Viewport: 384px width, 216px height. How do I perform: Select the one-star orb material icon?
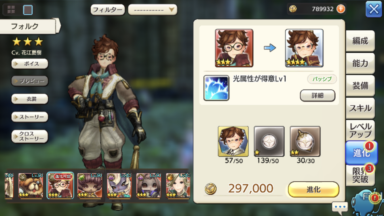coord(269,141)
